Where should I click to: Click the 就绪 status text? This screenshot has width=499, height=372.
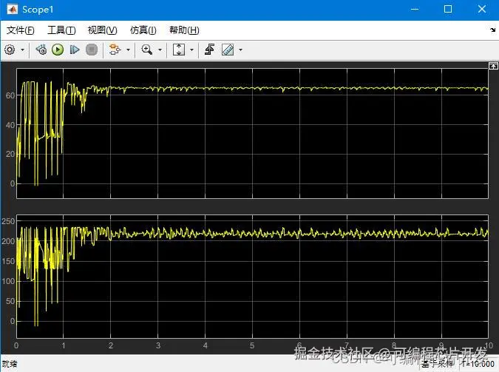click(10, 364)
